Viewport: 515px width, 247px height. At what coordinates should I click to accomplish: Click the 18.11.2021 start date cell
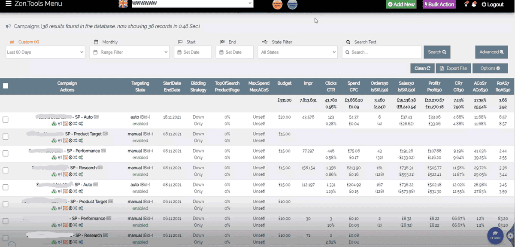(172, 117)
